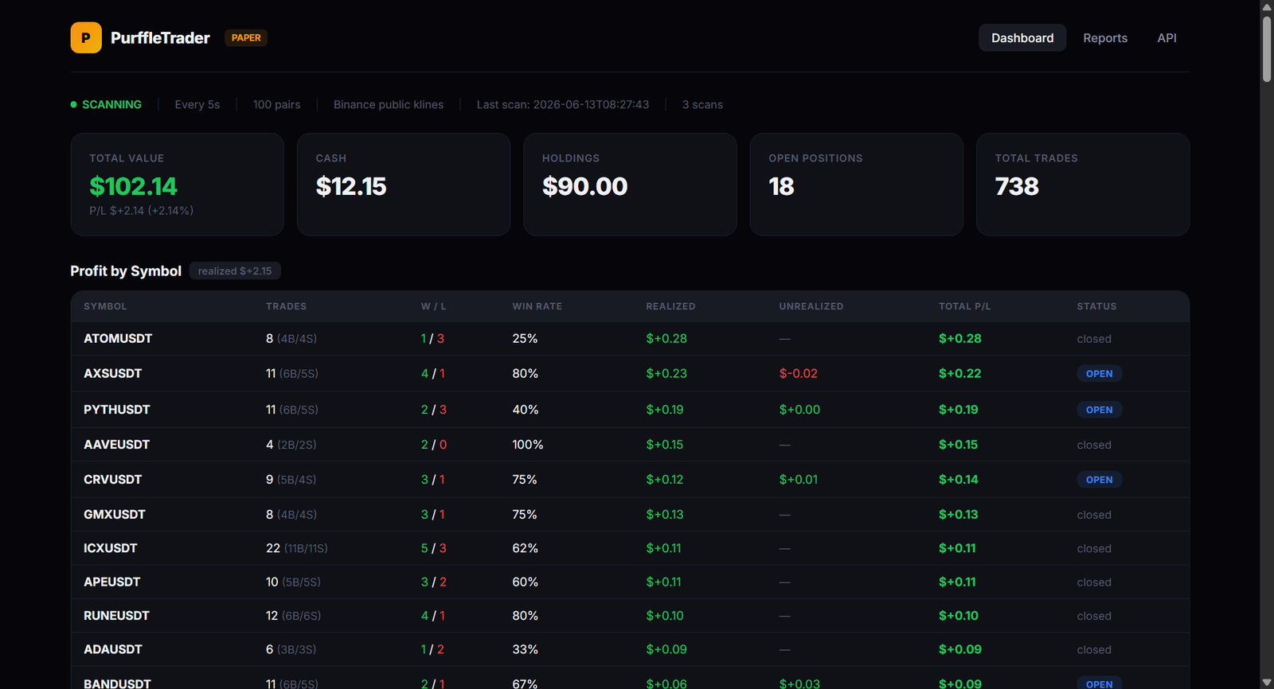Click the OPEN badge for PYTHUSDT
Screen dimensions: 1274x689
coord(1099,410)
